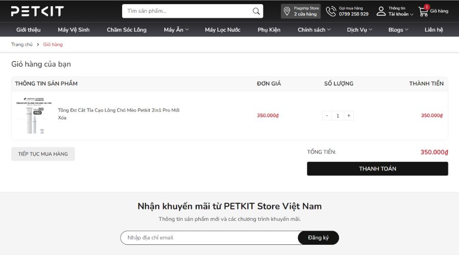Screen dimensions: 459x255
Task: Click Trang chủ breadcrumb link
Action: tap(22, 44)
